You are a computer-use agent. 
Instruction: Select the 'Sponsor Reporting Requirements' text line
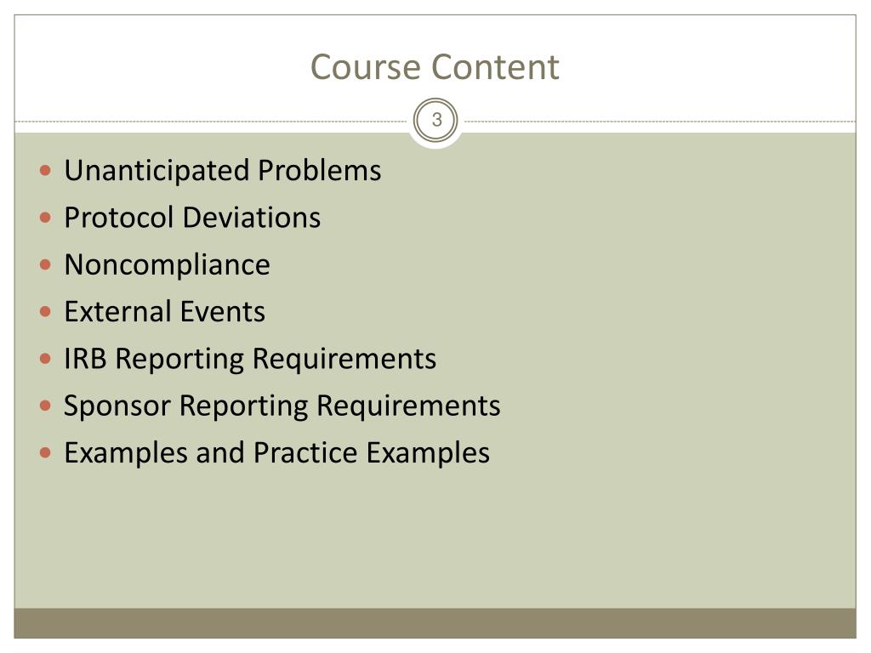pos(282,406)
